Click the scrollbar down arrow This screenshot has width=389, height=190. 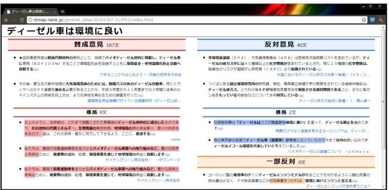pos(383,186)
